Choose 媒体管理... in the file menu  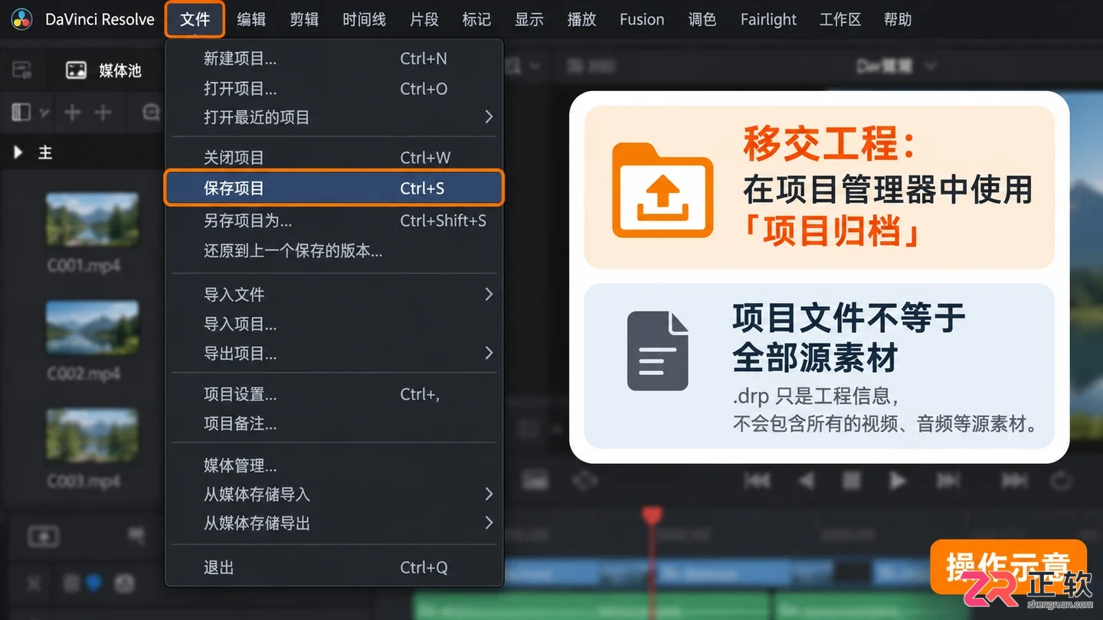tap(334, 465)
